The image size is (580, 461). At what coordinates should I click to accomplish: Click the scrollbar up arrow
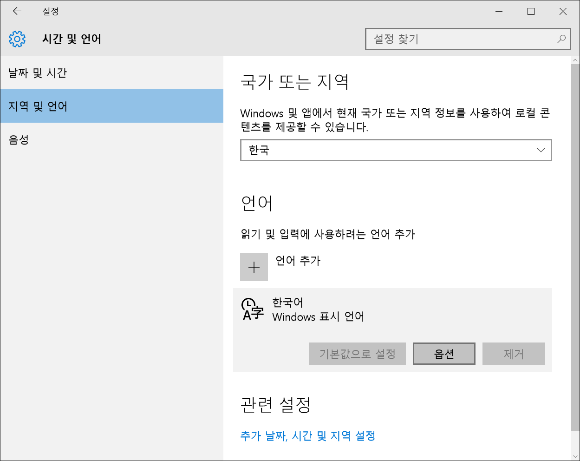576,60
